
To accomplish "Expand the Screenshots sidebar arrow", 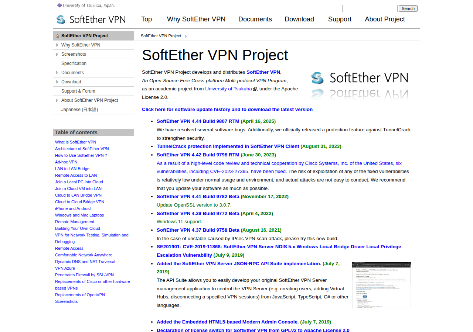I will [x=57, y=54].
